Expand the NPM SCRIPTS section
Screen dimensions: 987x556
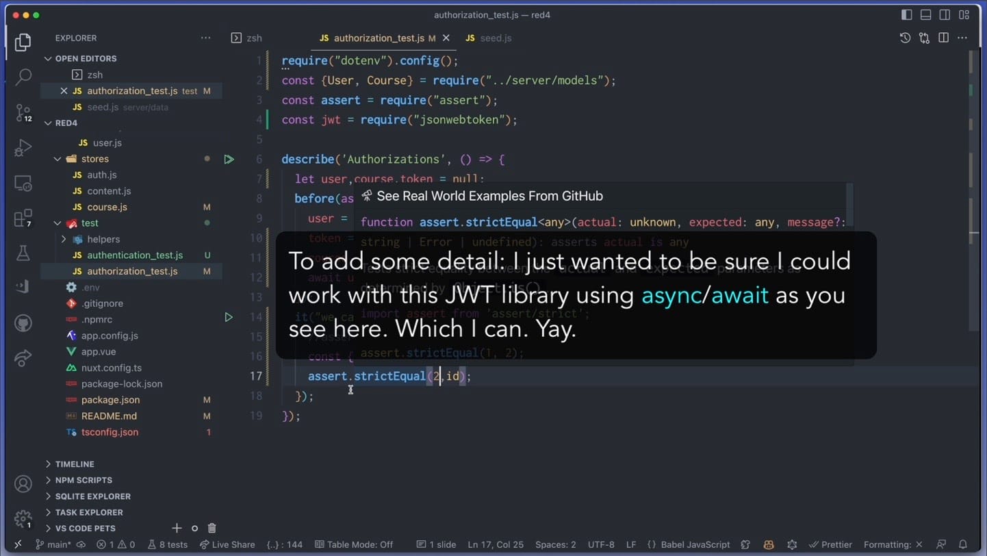pos(84,480)
